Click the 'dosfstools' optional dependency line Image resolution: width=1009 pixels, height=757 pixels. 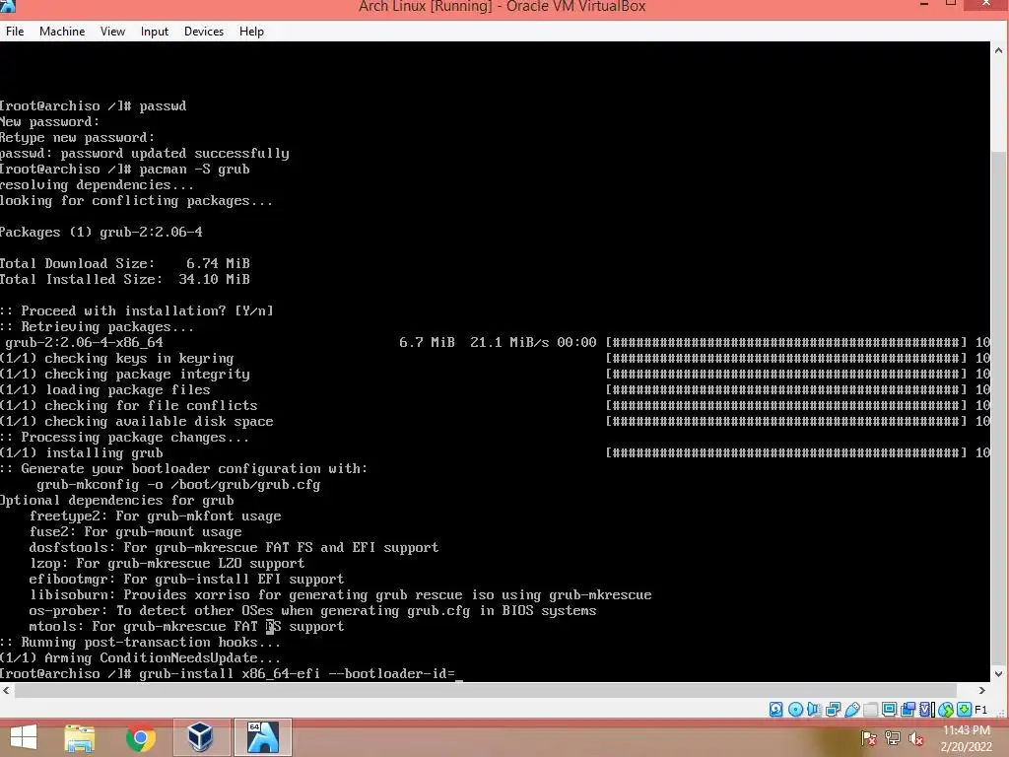click(x=234, y=548)
